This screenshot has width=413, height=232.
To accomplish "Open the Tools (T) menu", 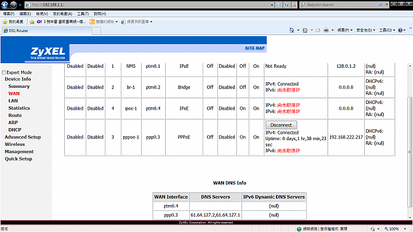I will pyautogui.click(x=83, y=14).
